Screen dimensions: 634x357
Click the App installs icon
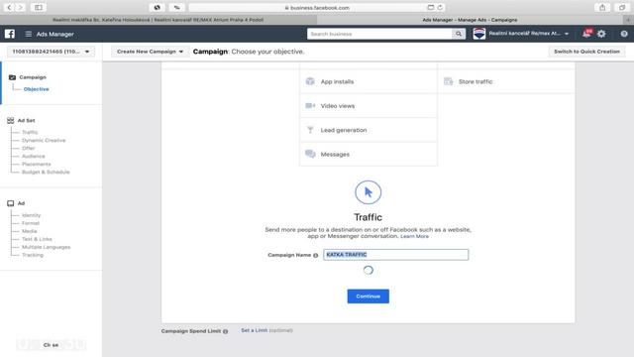tap(310, 81)
